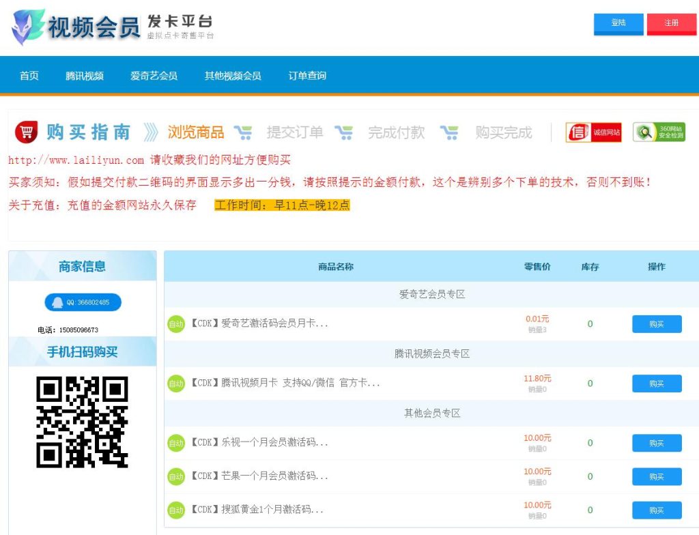
Task: Click the green 自动 icon on the 爱奇艺激活码 row
Action: (176, 324)
